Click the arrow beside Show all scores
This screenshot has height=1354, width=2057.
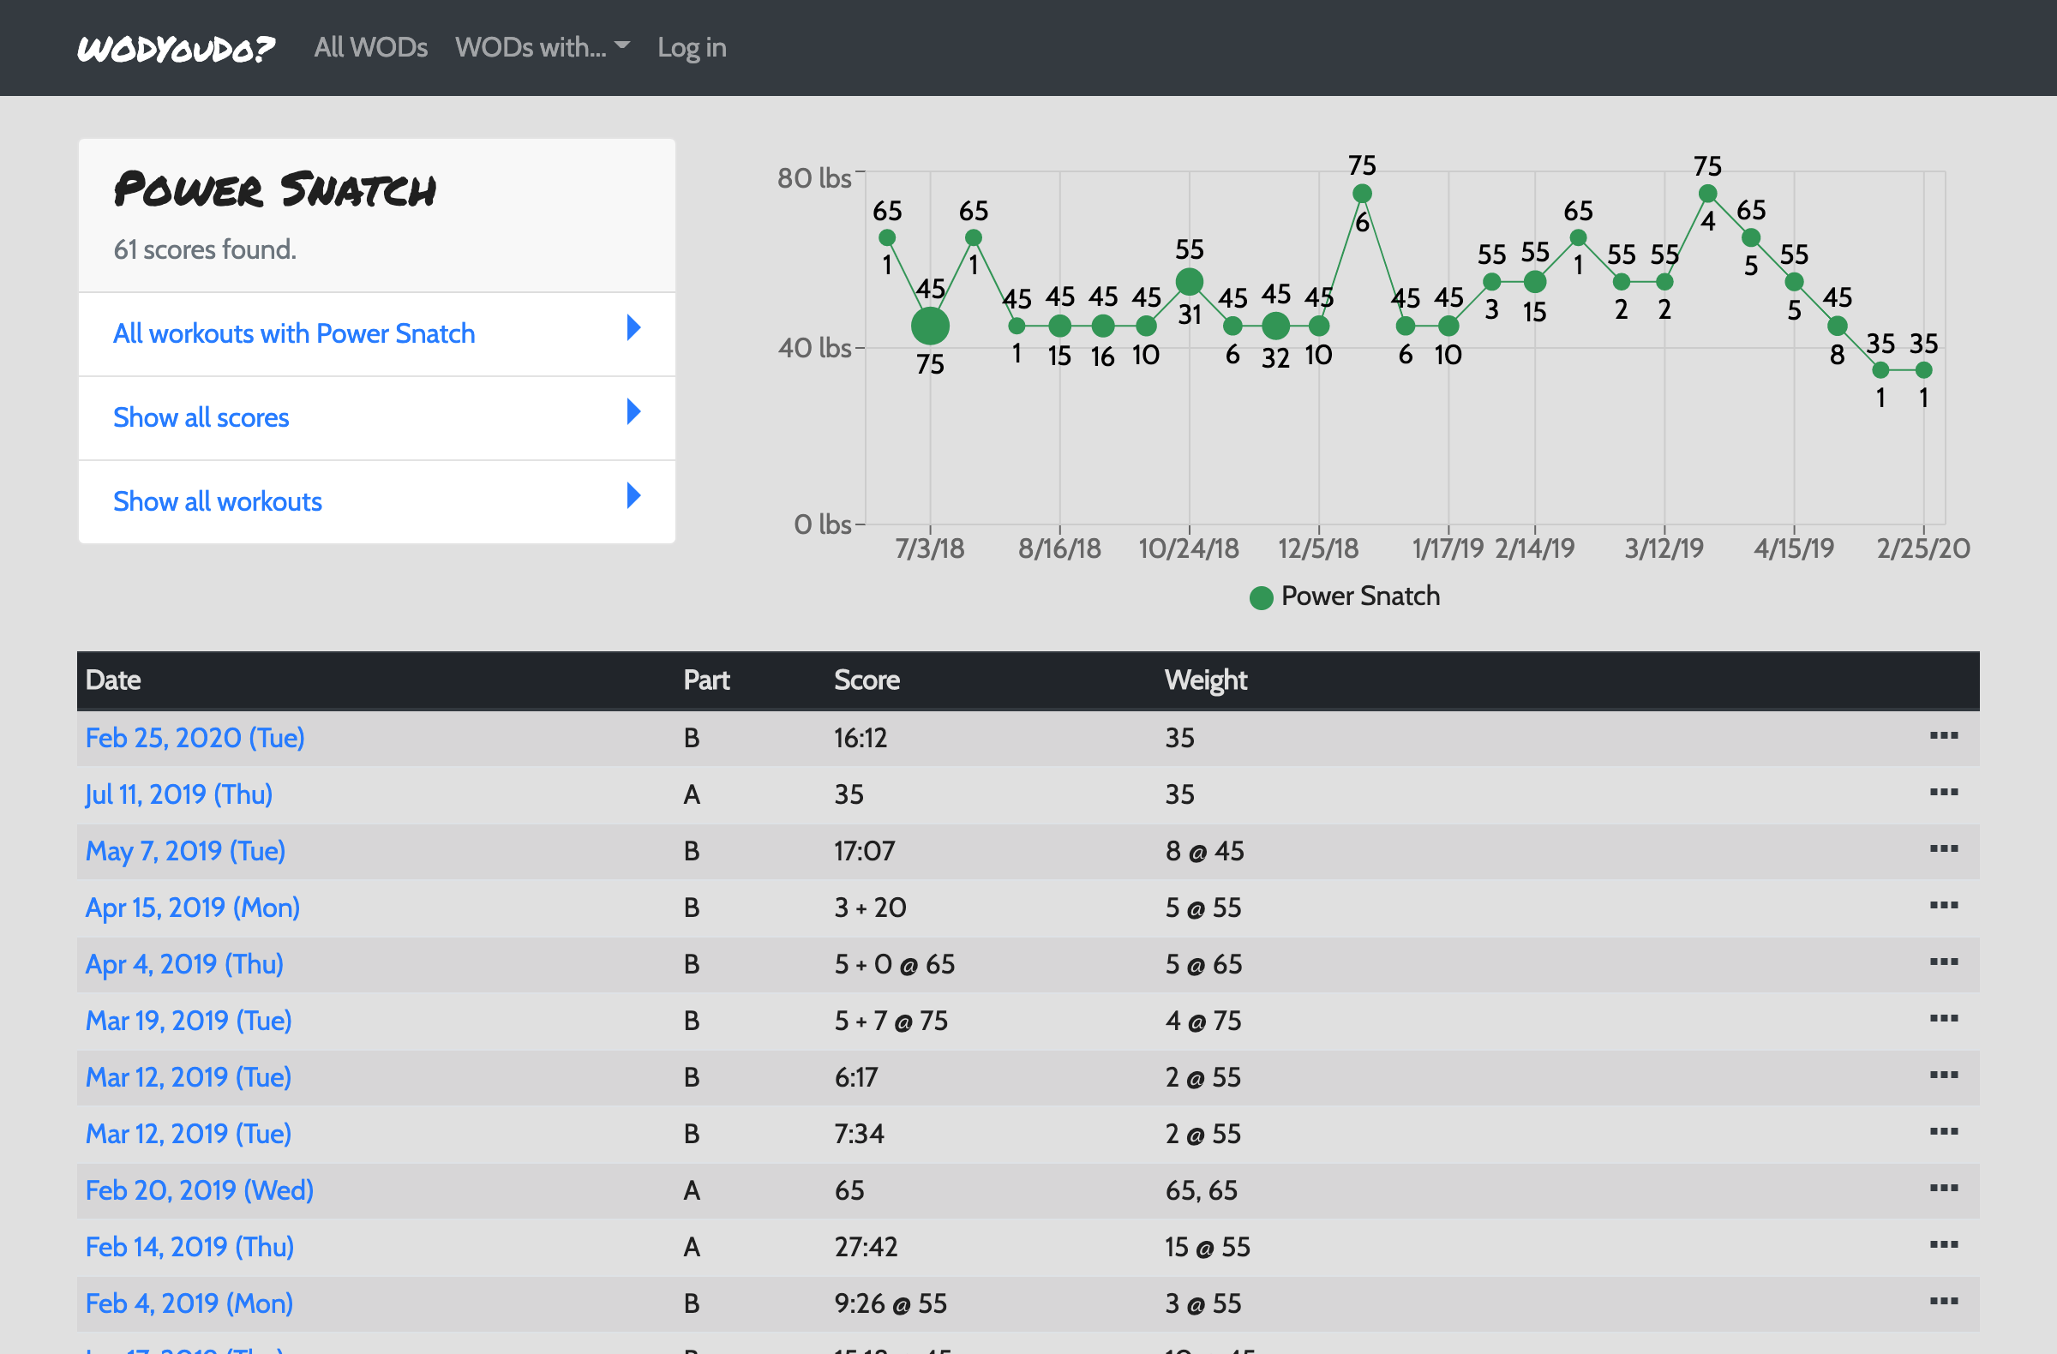(633, 411)
